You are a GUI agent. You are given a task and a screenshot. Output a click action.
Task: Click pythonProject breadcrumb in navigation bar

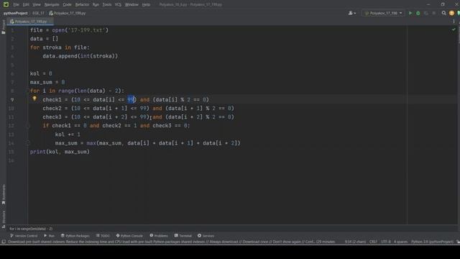point(15,13)
